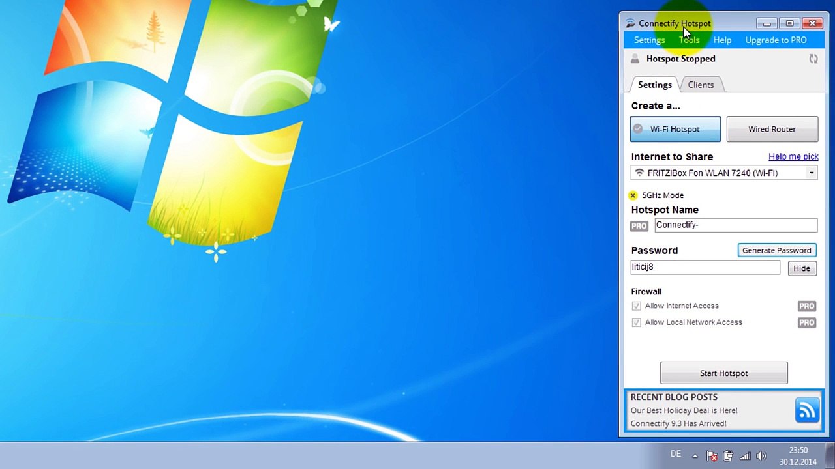Viewport: 835px width, 469px height.
Task: Click the PRO badge for Allow Local Network Access
Action: [x=806, y=322]
